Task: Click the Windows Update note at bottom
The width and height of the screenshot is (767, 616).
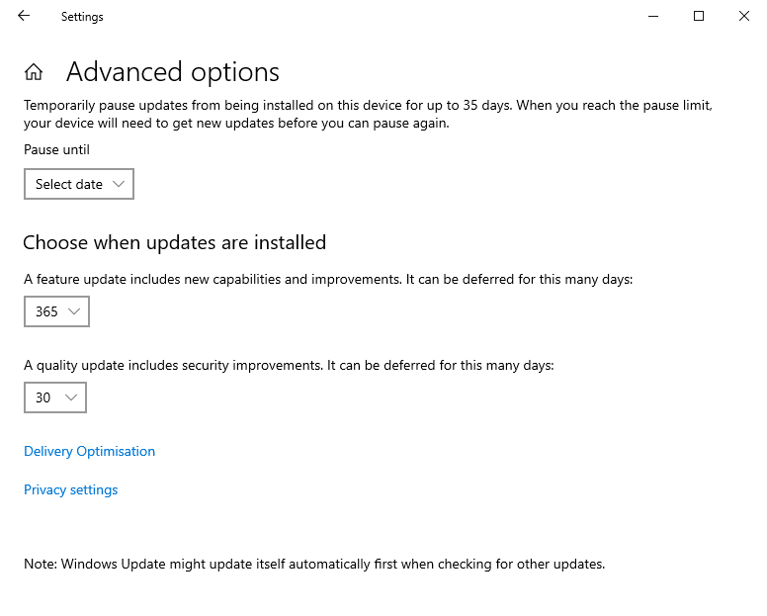Action: [313, 565]
